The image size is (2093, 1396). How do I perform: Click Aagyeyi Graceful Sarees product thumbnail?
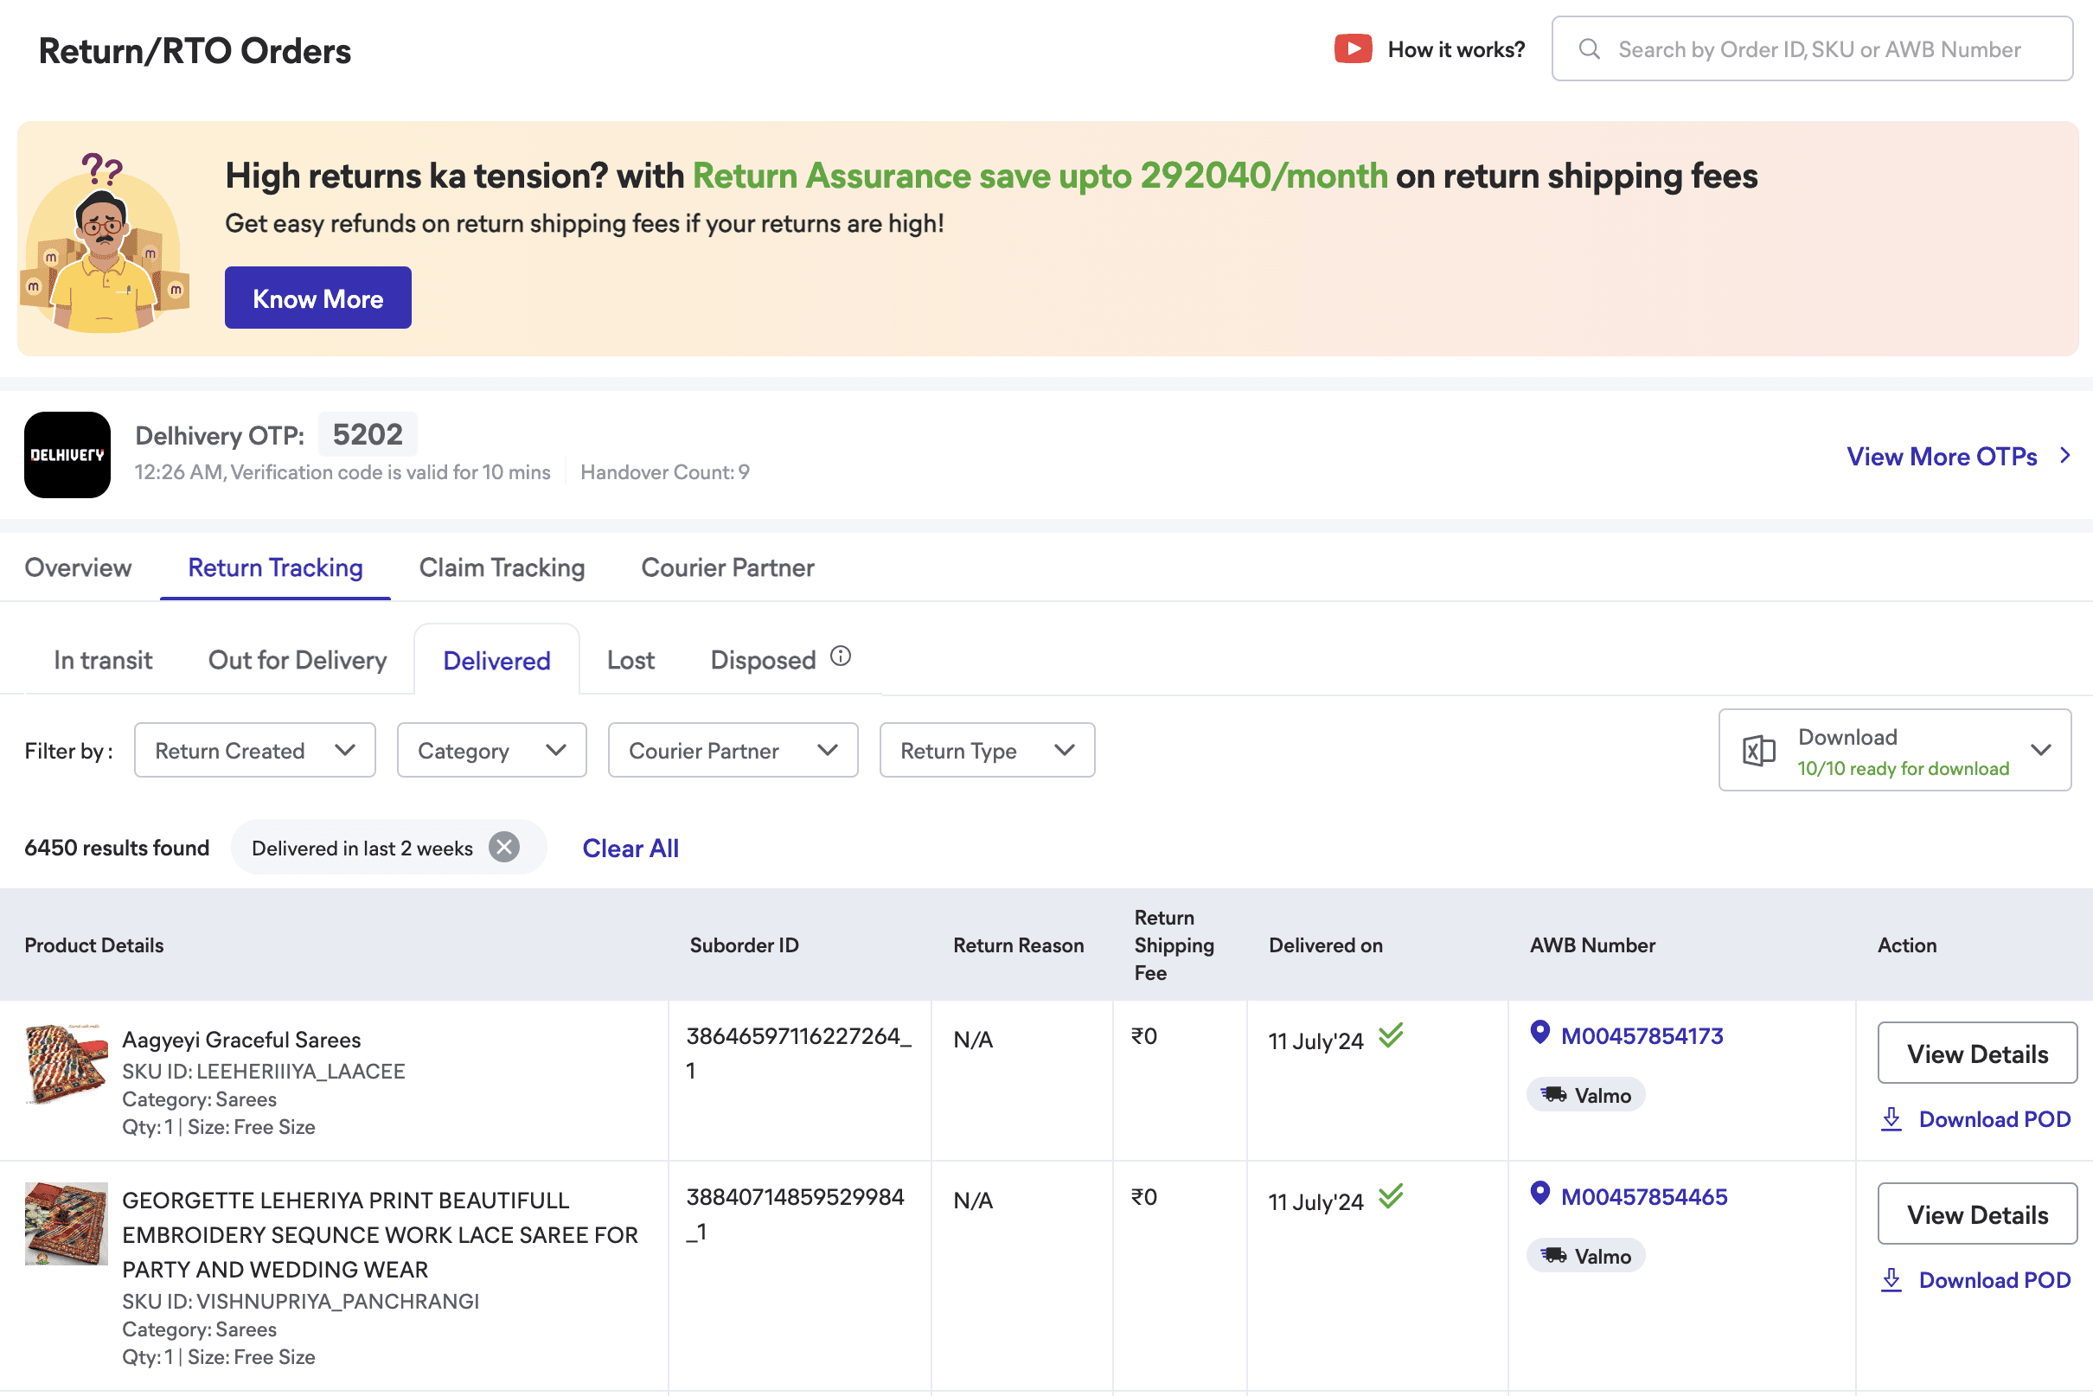tap(67, 1064)
